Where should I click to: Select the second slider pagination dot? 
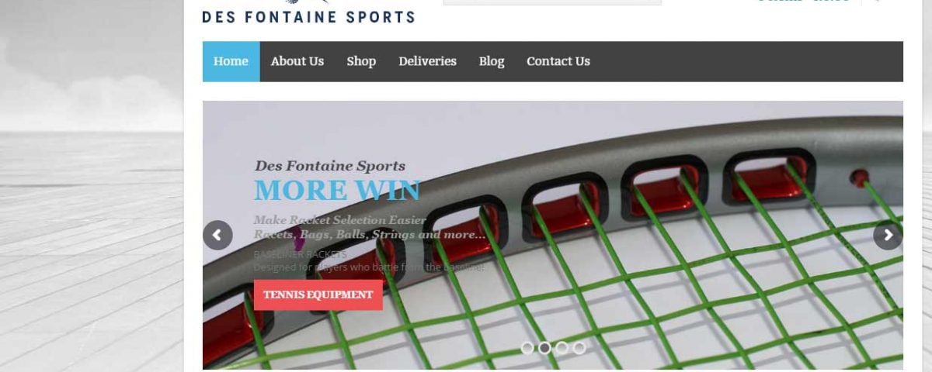pyautogui.click(x=544, y=348)
